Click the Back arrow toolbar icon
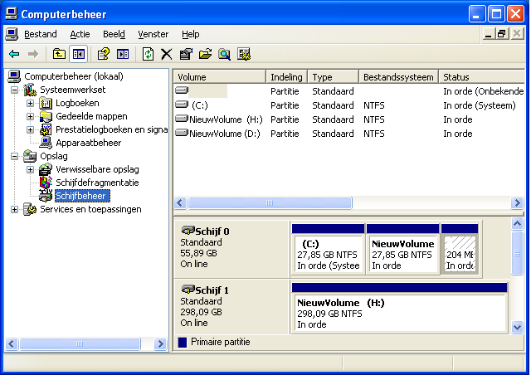Screen dimensions: 531x375 coord(14,54)
